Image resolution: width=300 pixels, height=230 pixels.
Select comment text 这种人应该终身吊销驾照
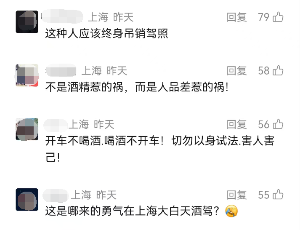(x=106, y=33)
